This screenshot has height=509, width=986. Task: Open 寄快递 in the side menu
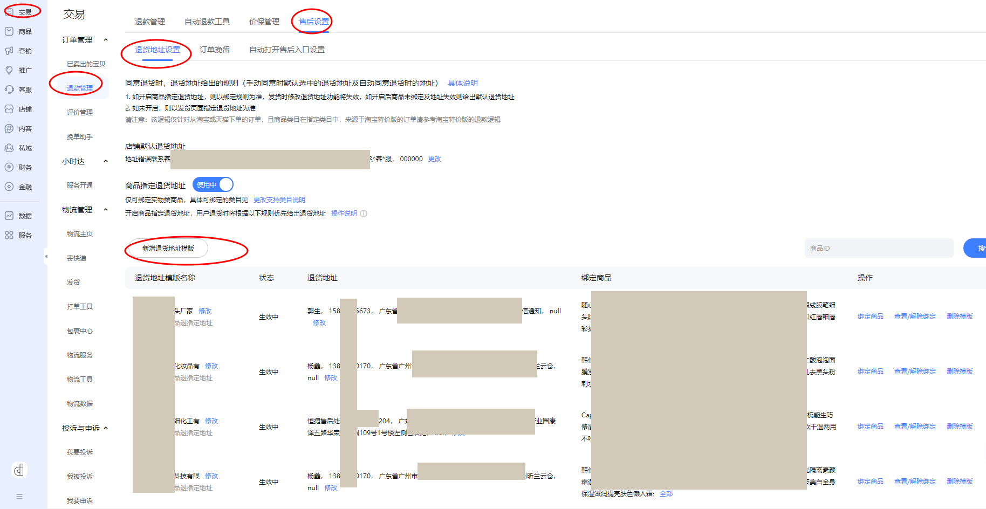[77, 258]
